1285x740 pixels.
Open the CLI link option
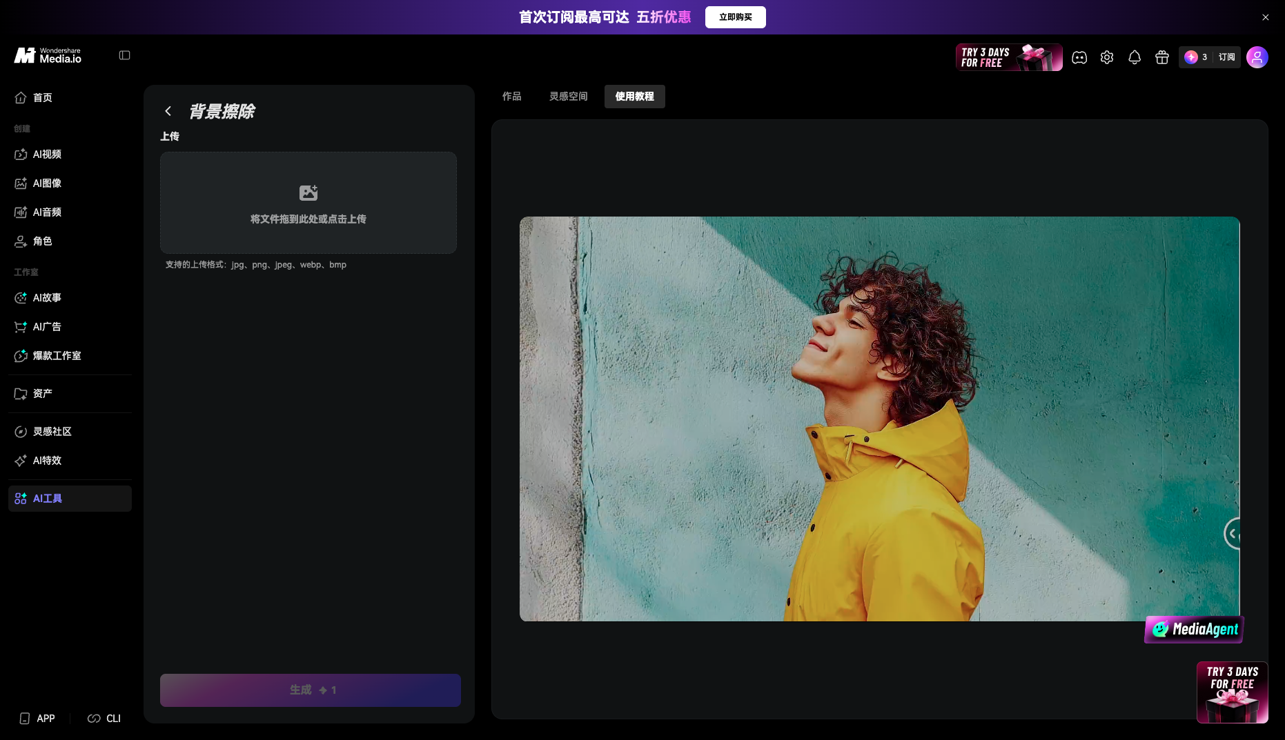click(x=104, y=719)
